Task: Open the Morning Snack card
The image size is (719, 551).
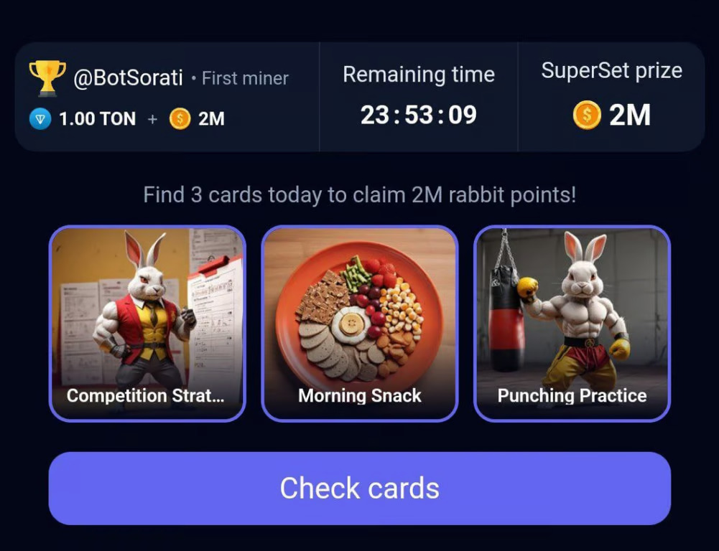Action: [x=359, y=324]
